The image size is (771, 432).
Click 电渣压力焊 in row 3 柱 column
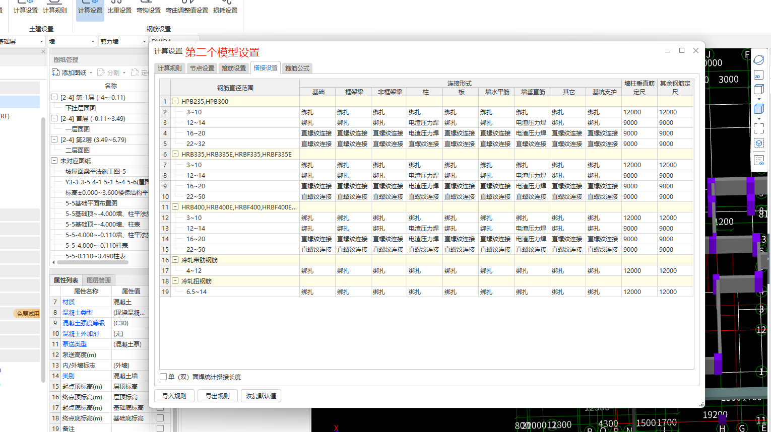coord(424,122)
